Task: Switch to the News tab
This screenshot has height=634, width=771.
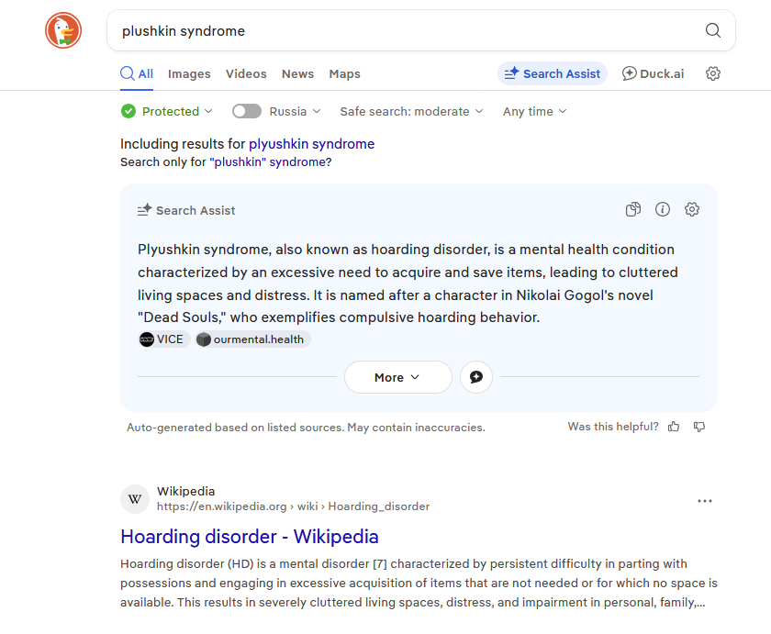Action: point(297,74)
